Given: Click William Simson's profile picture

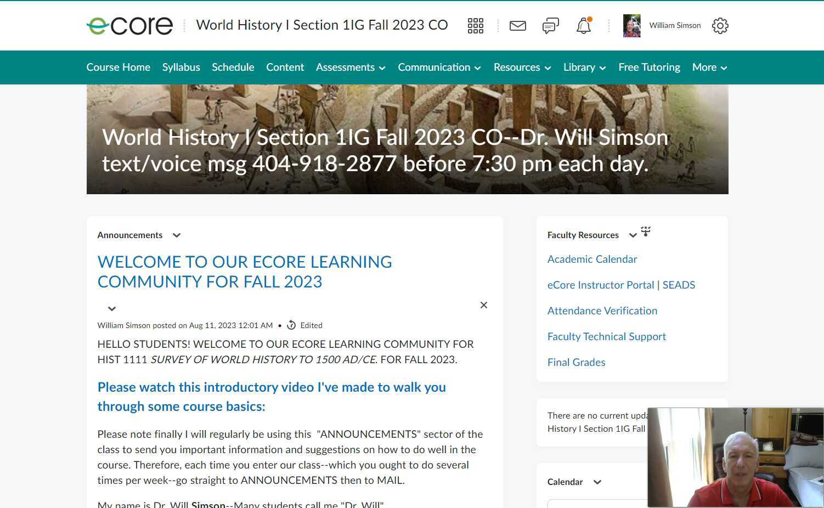Looking at the screenshot, I should click(631, 25).
